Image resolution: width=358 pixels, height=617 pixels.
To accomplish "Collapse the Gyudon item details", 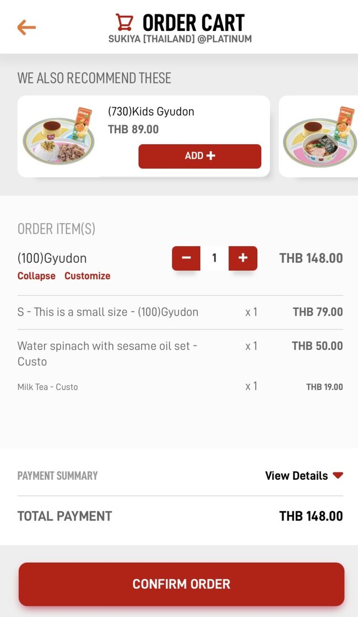I will 36,276.
